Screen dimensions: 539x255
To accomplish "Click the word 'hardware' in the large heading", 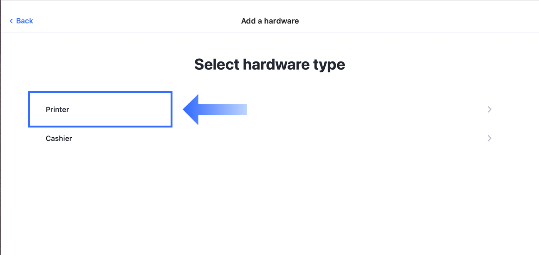I will click(276, 64).
